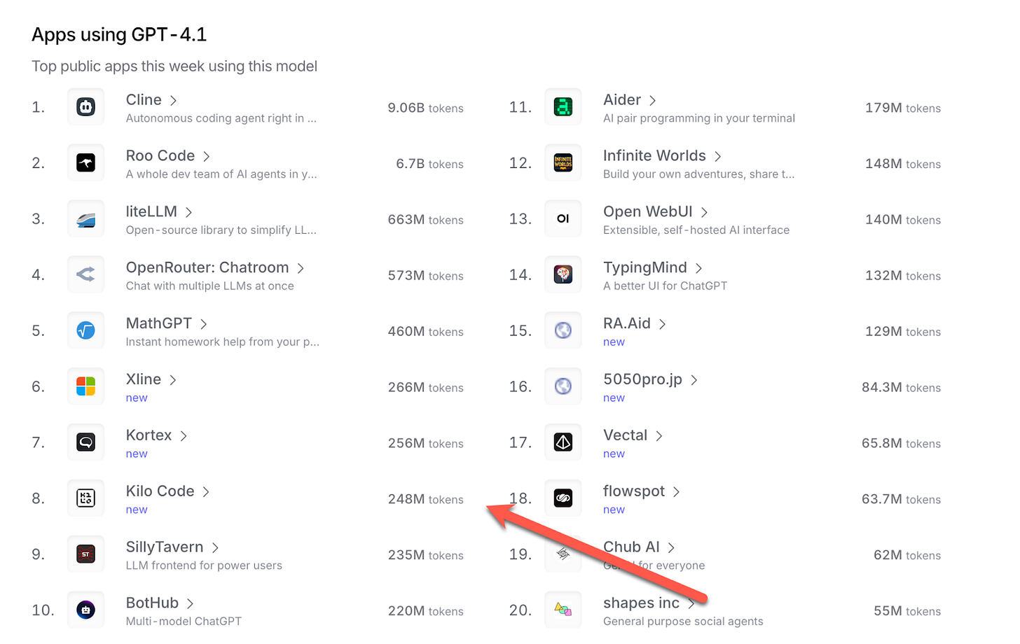
Task: Click 'Autonomous coding agent right in' description
Action: click(x=221, y=118)
